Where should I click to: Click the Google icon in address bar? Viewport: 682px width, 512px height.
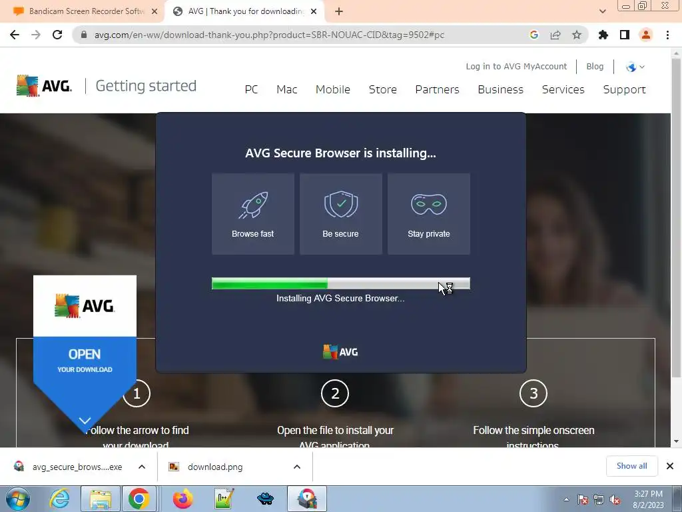point(534,35)
